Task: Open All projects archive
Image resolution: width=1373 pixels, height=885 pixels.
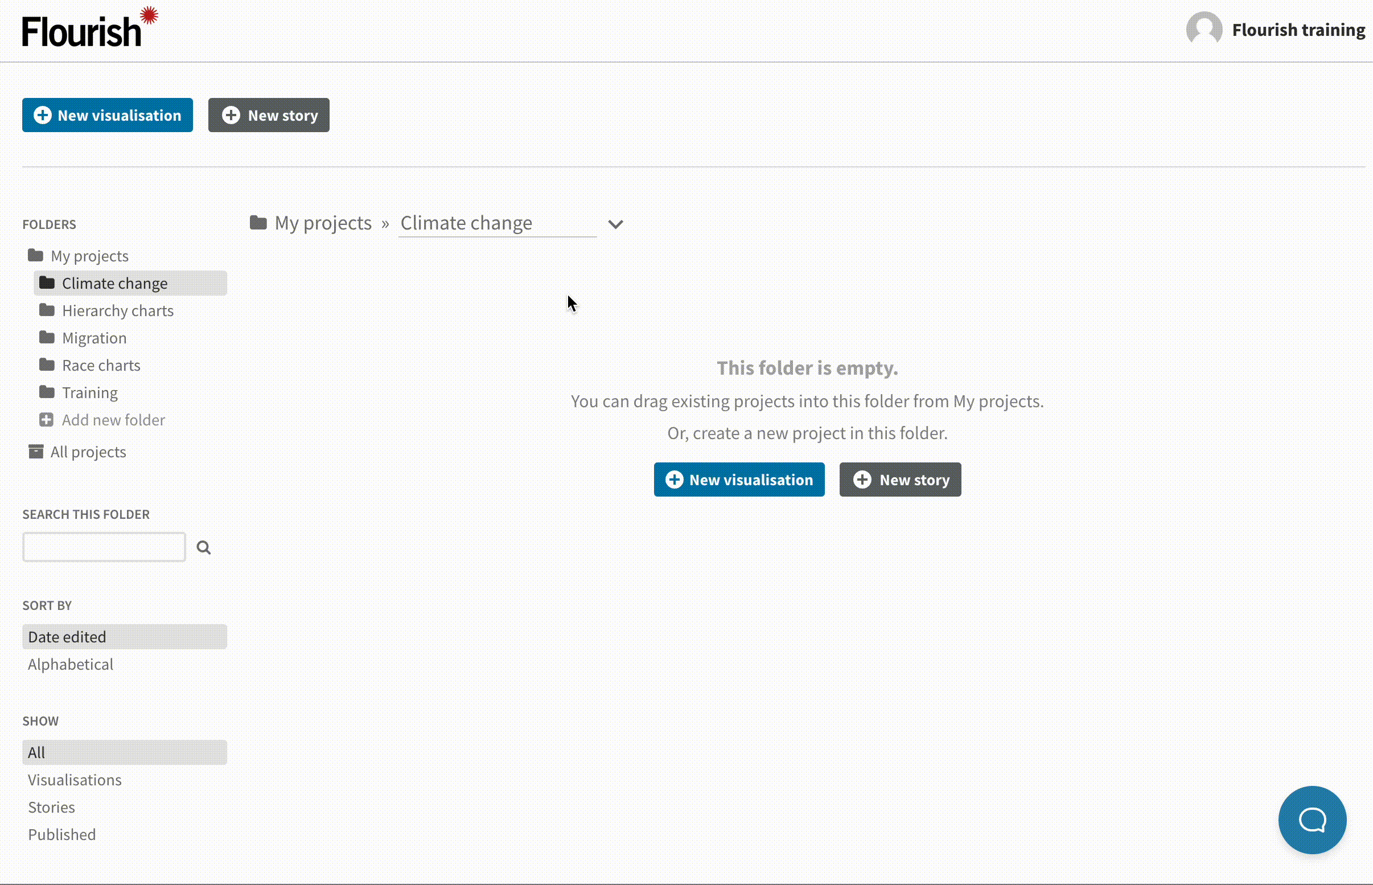Action: (x=88, y=452)
